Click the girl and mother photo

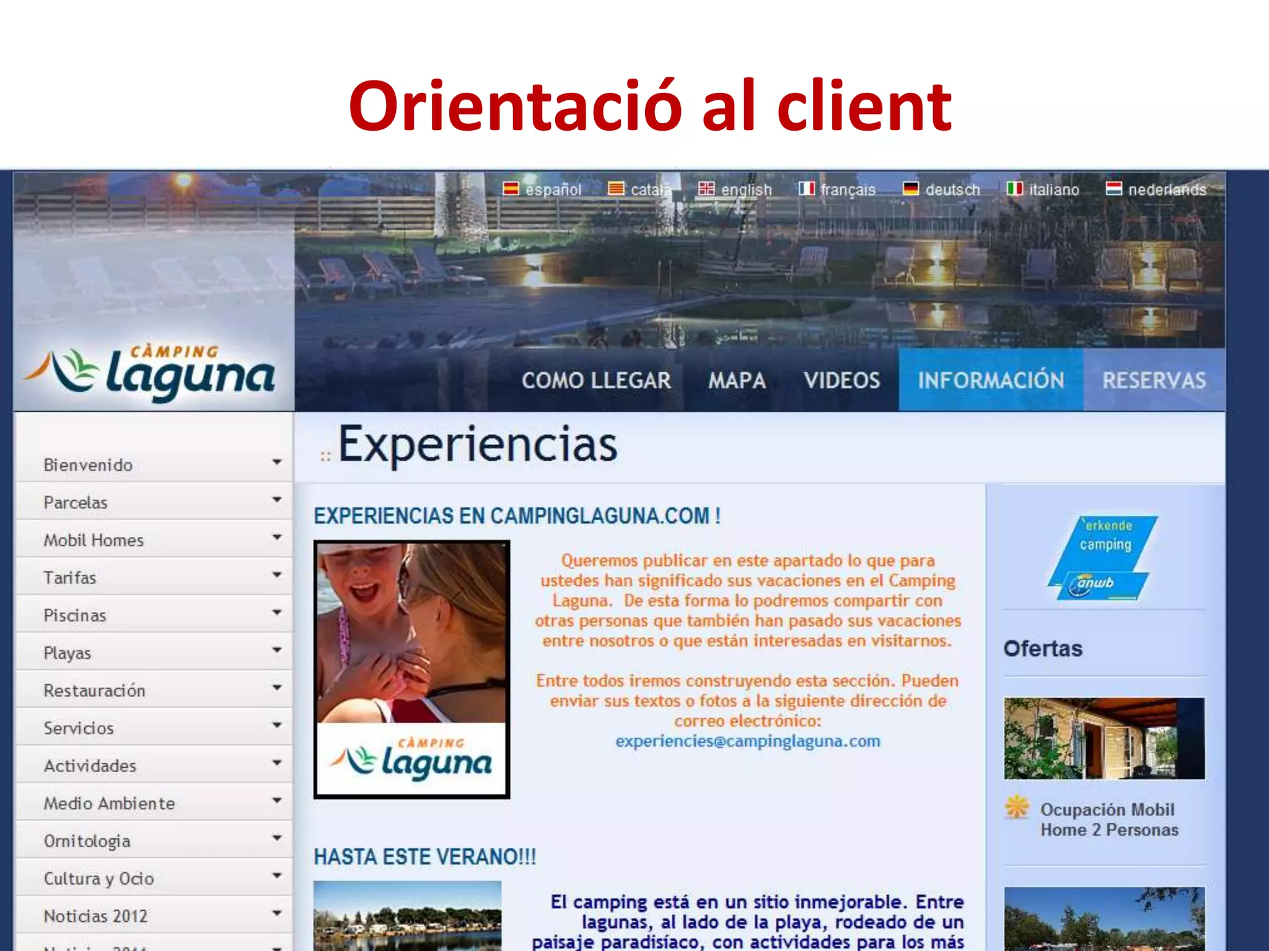pos(412,669)
